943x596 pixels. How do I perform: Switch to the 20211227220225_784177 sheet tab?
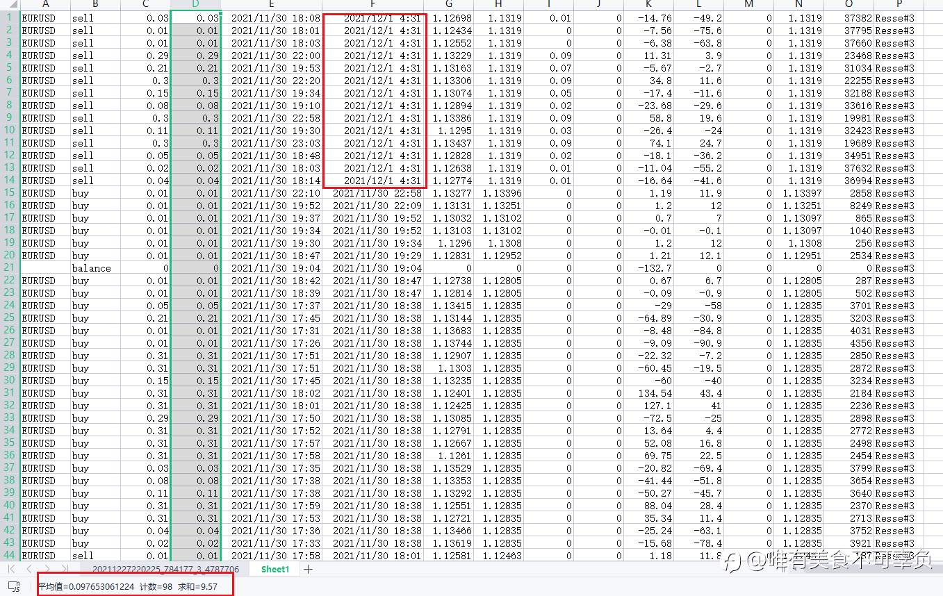pyautogui.click(x=165, y=570)
